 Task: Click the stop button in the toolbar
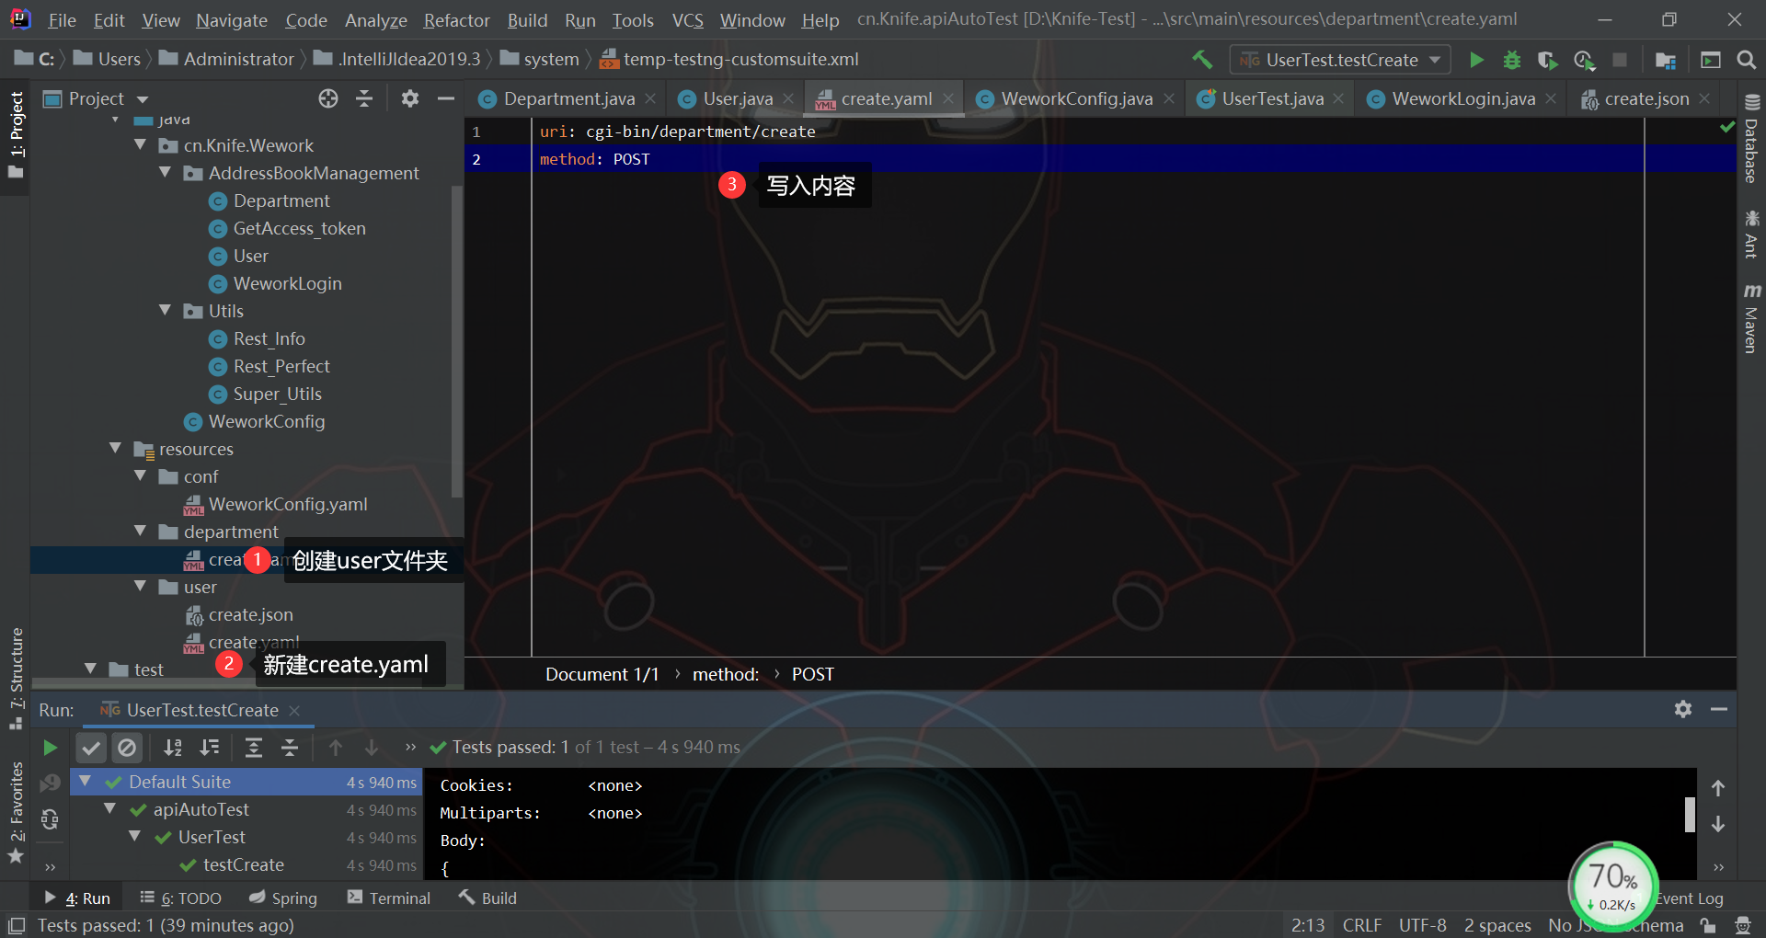[x=1620, y=60]
